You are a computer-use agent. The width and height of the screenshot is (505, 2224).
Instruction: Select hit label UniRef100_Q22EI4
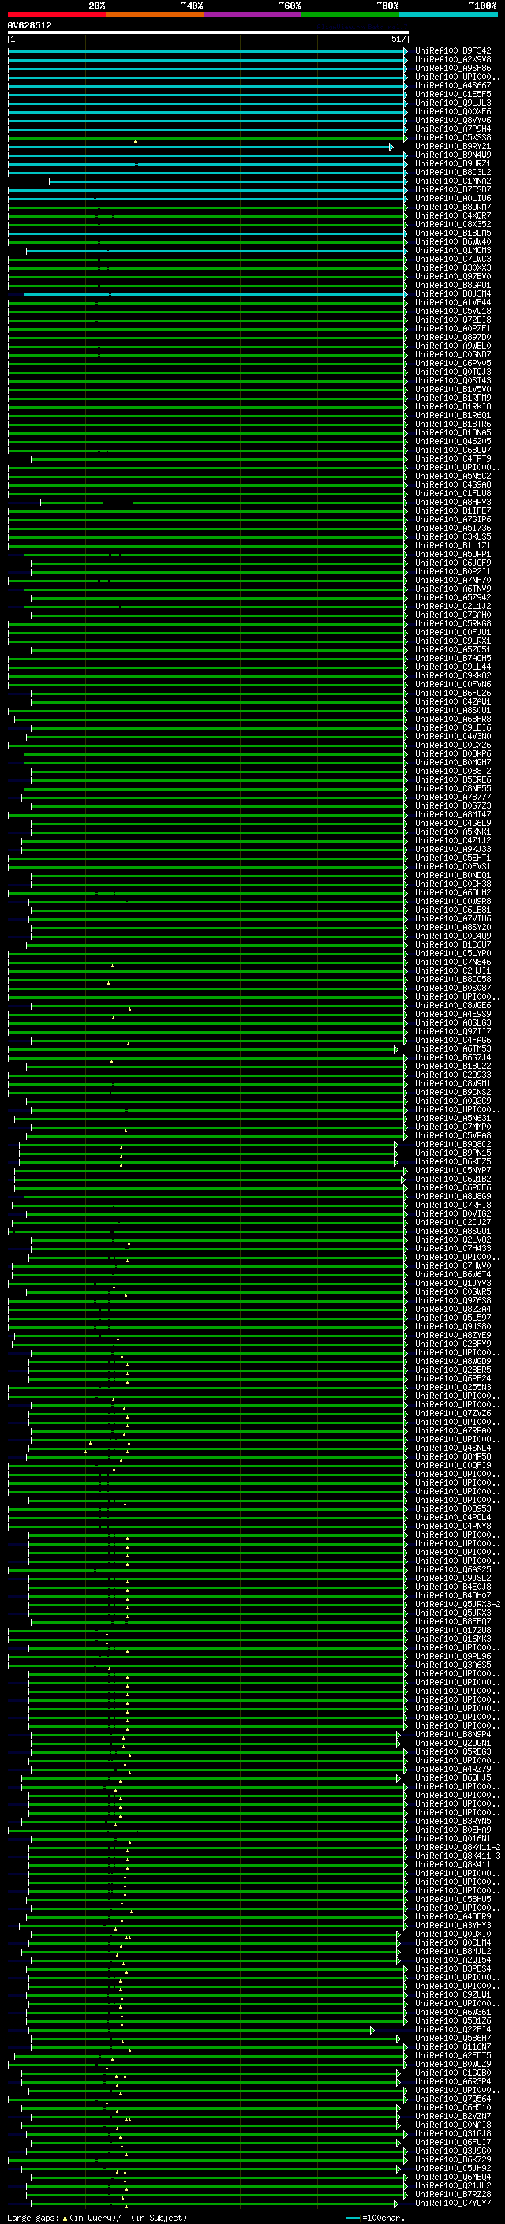coord(453,2030)
